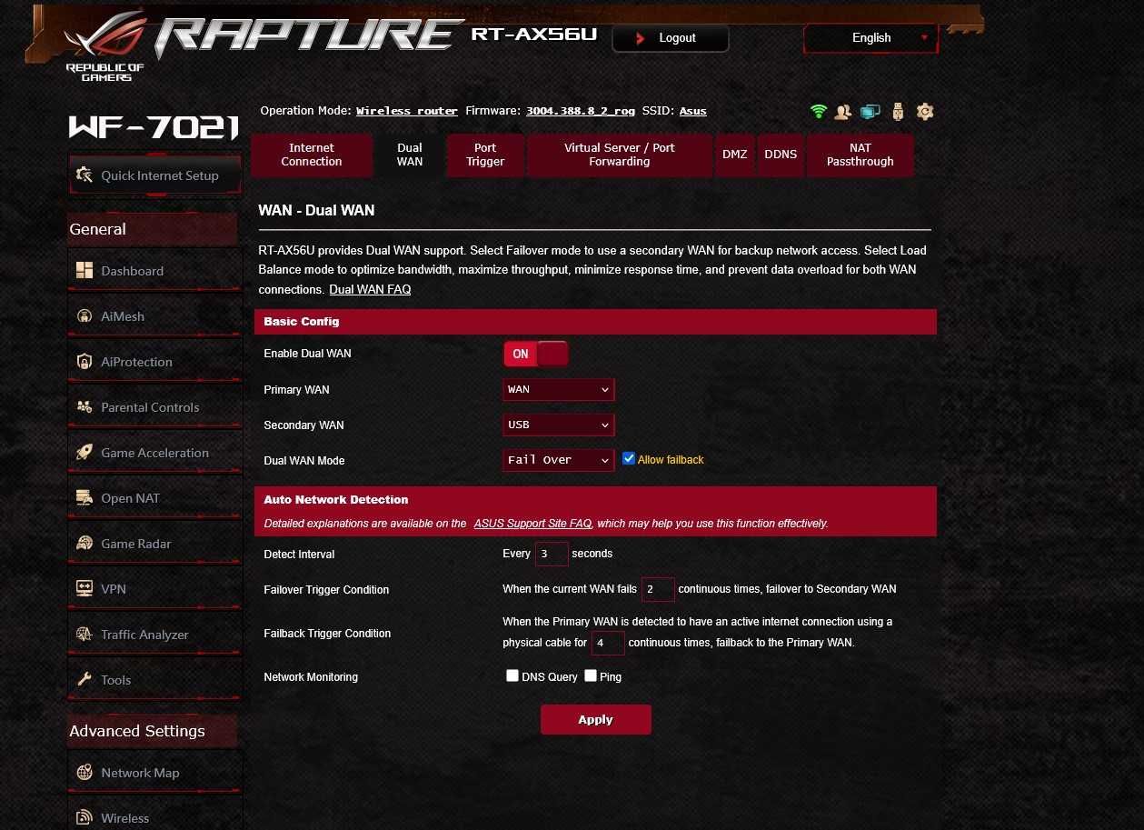Enable the DNS Query checkbox
The height and width of the screenshot is (830, 1144).
point(512,675)
